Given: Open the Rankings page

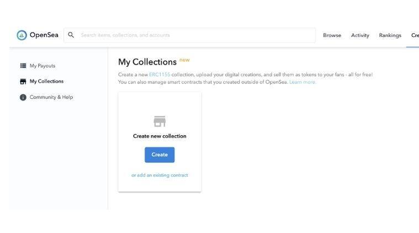Looking at the screenshot, I should 390,35.
